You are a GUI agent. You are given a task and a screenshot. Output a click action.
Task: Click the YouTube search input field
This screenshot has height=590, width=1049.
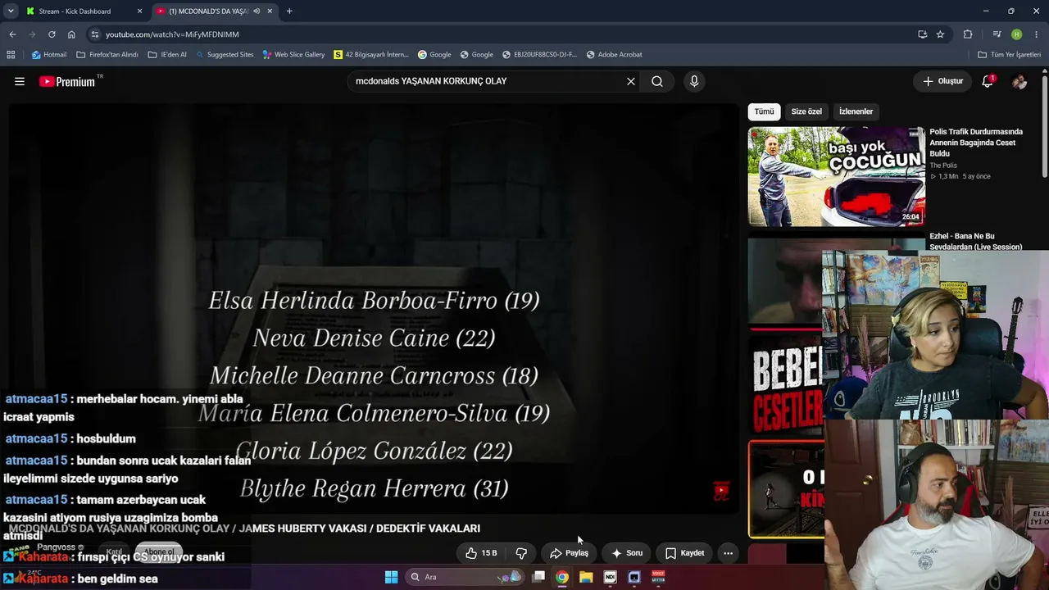click(x=488, y=81)
